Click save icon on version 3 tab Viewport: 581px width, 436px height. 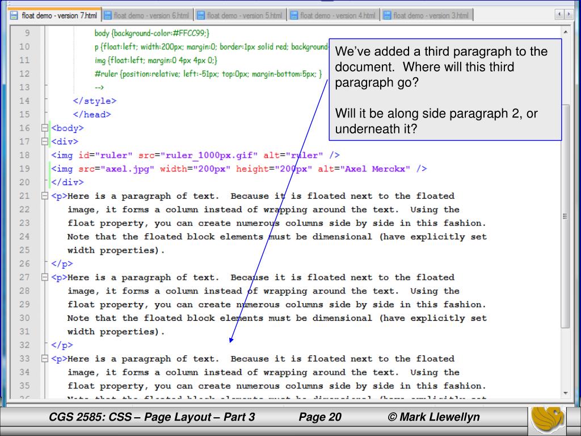(387, 15)
